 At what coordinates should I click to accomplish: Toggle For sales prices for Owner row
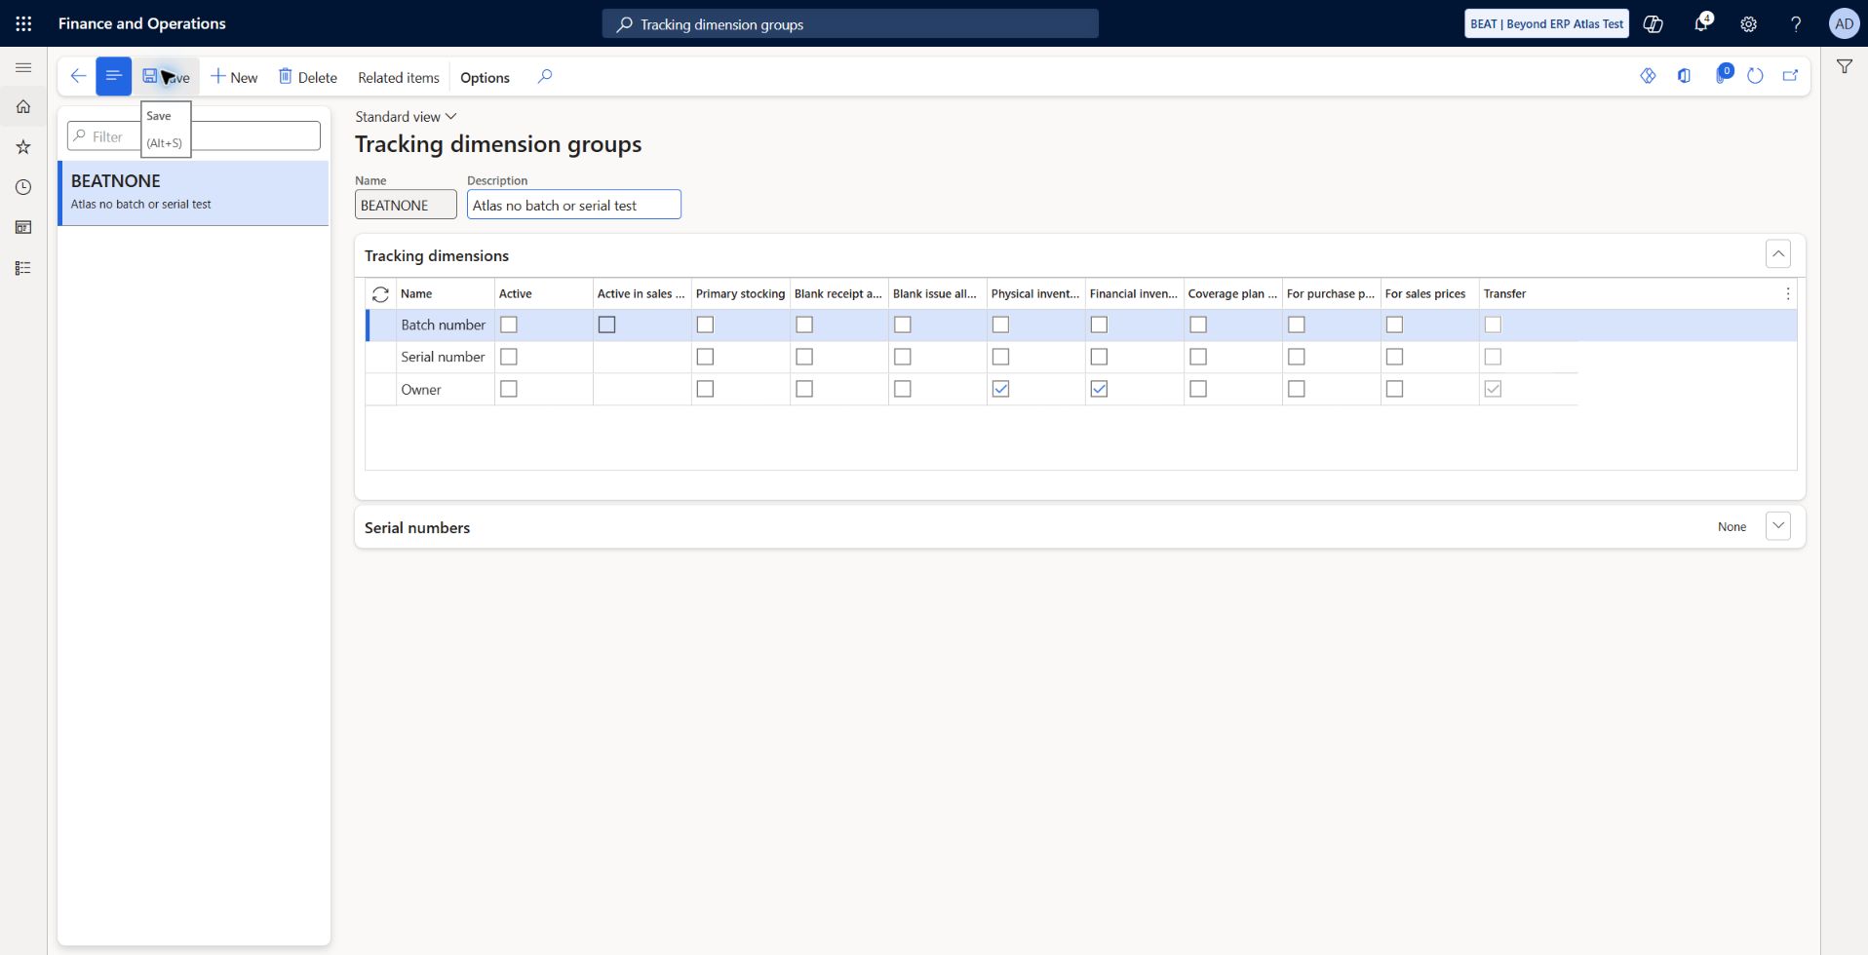(1394, 389)
